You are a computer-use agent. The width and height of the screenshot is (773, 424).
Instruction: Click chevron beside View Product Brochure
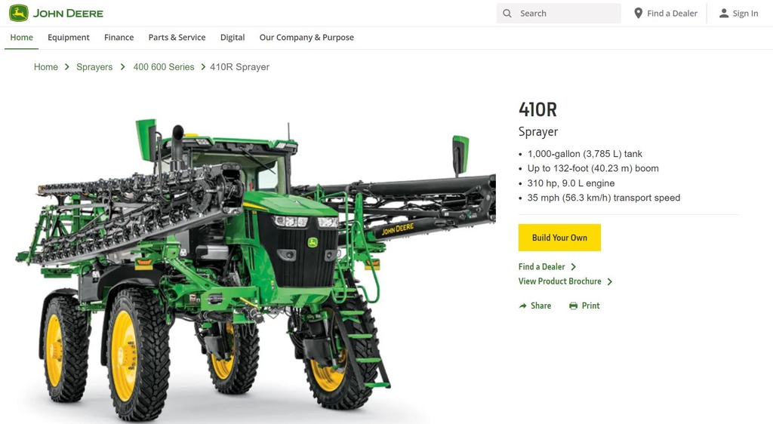pos(610,281)
